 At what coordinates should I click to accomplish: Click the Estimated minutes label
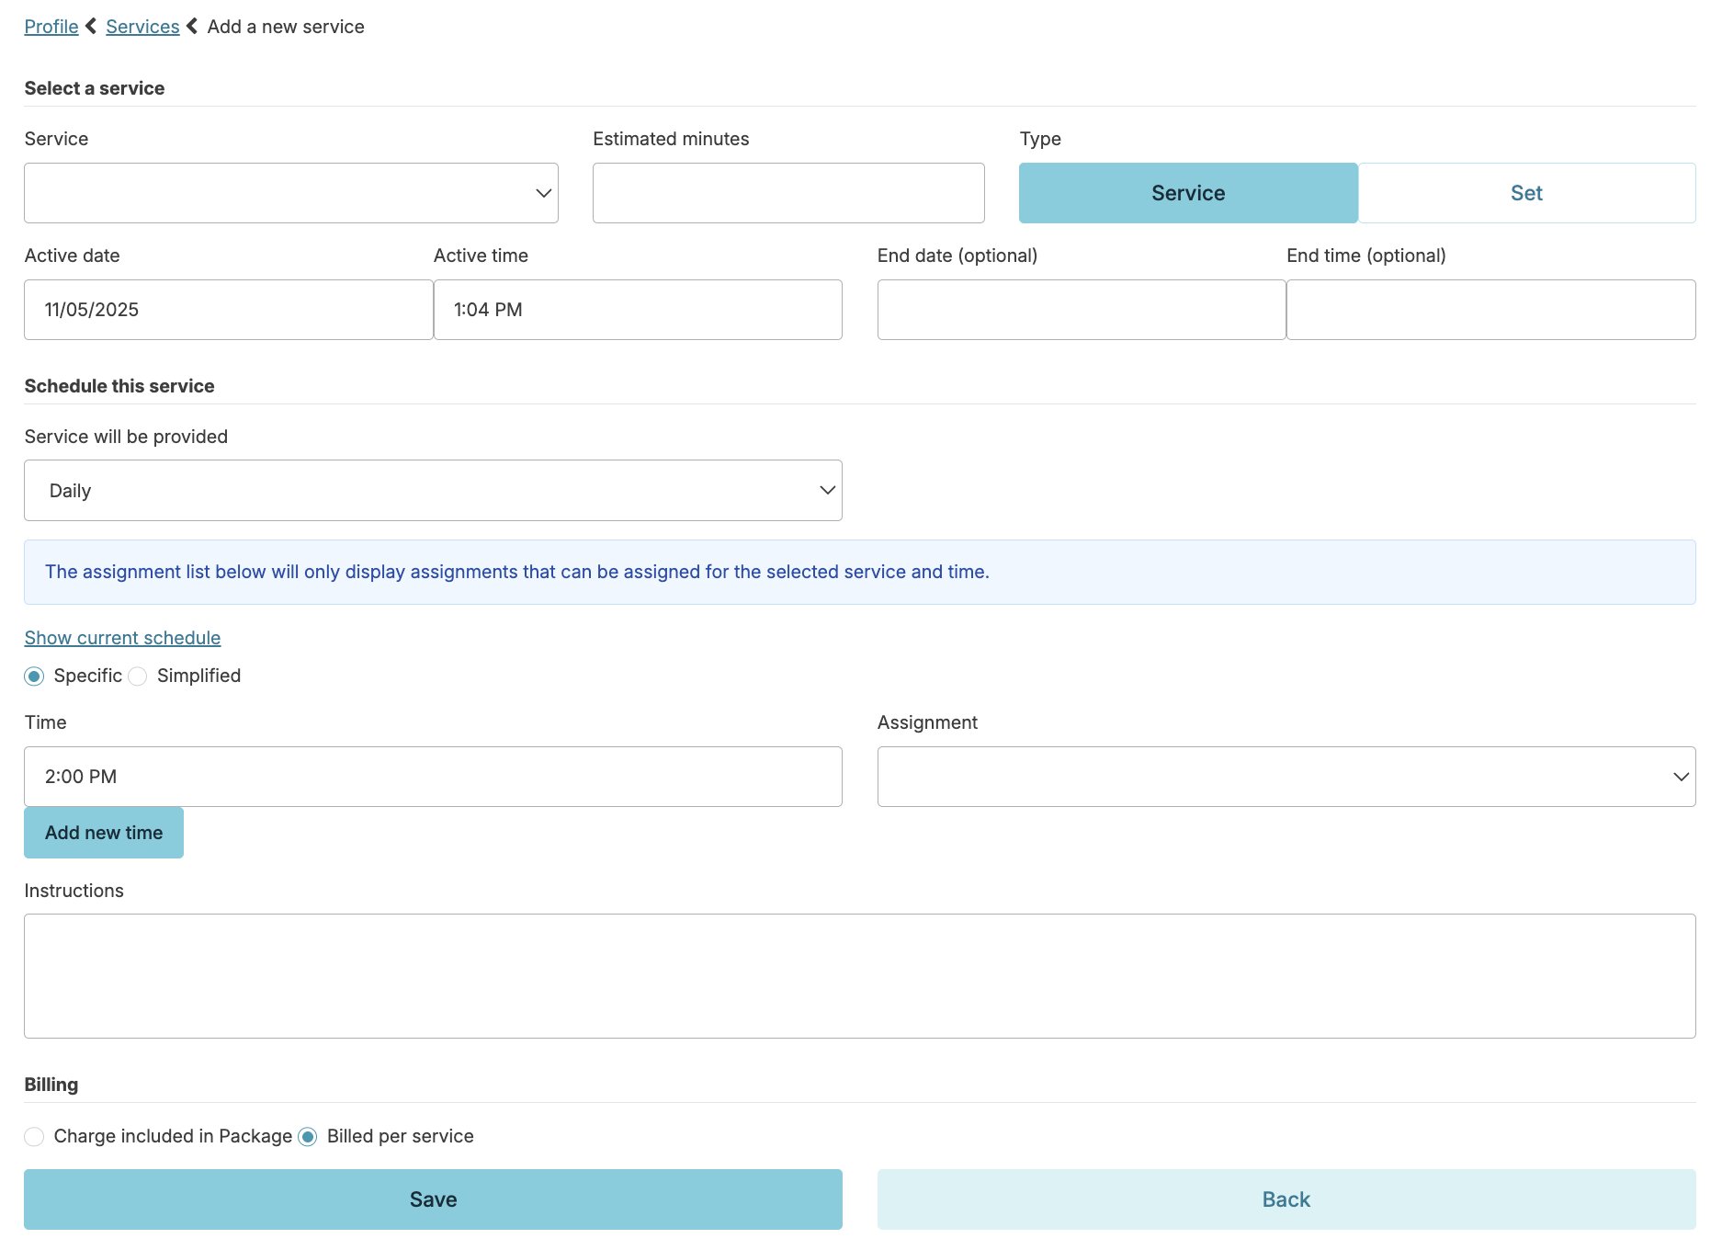tap(671, 139)
